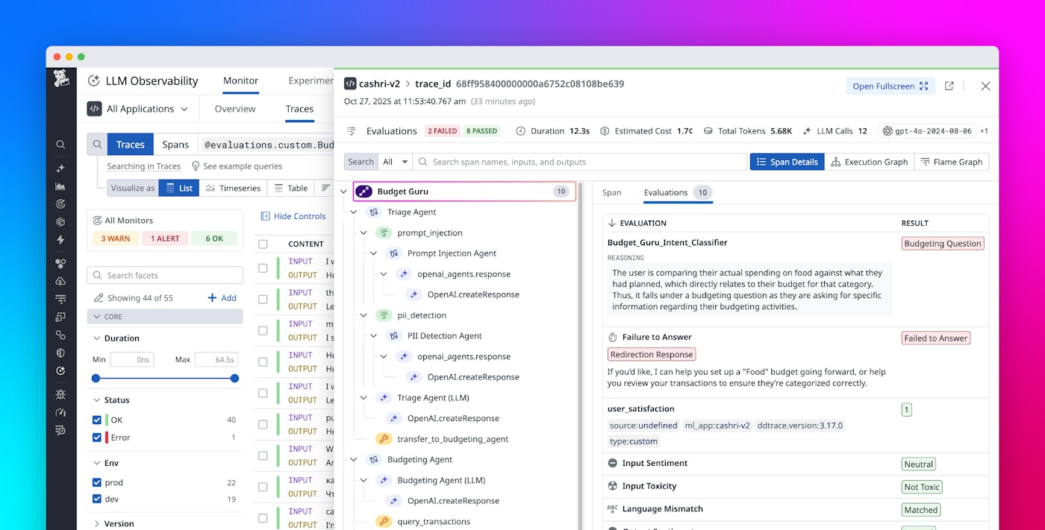This screenshot has width=1045, height=530.
Task: Collapse the Budget Guru trace tree
Action: coord(343,190)
